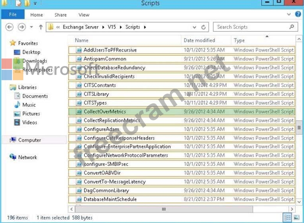Open the Share ribbon tab
This screenshot has width=304, height=223.
point(61,15)
